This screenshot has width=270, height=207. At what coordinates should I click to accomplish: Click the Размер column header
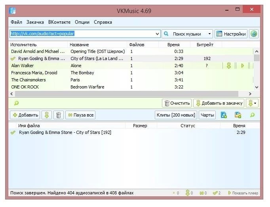pyautogui.click(x=140, y=126)
